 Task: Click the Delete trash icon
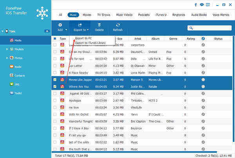click(x=99, y=25)
